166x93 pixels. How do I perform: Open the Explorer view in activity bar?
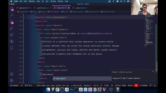12,9
